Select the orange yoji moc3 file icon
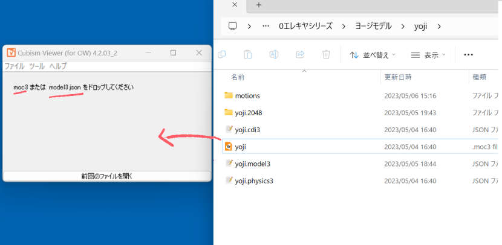Screen dimensions: 502x245 [x=228, y=146]
